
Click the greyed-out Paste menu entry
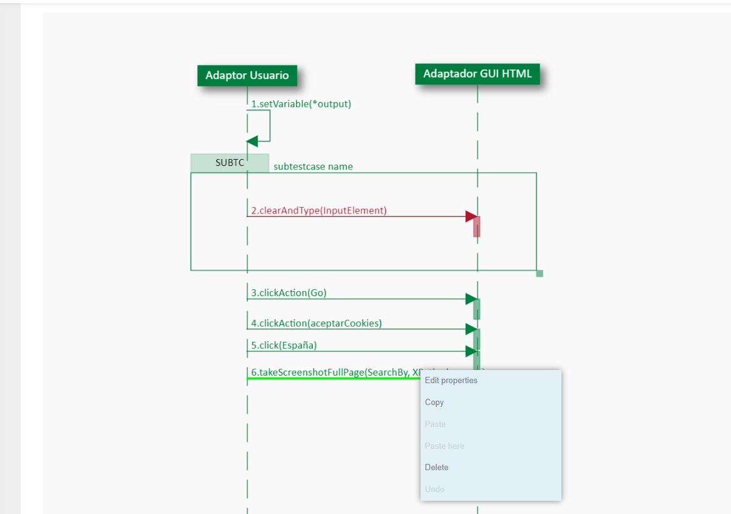tap(436, 424)
